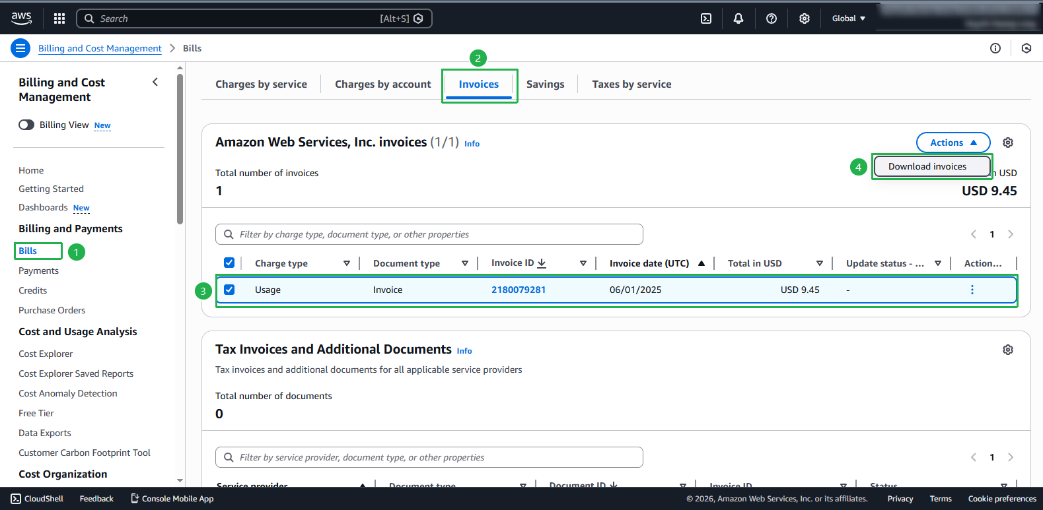
Task: Open the Charge type column filter arrow
Action: coord(347,263)
